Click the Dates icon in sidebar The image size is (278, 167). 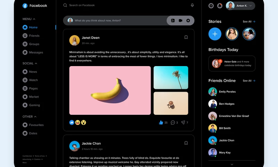pyautogui.click(x=25, y=133)
